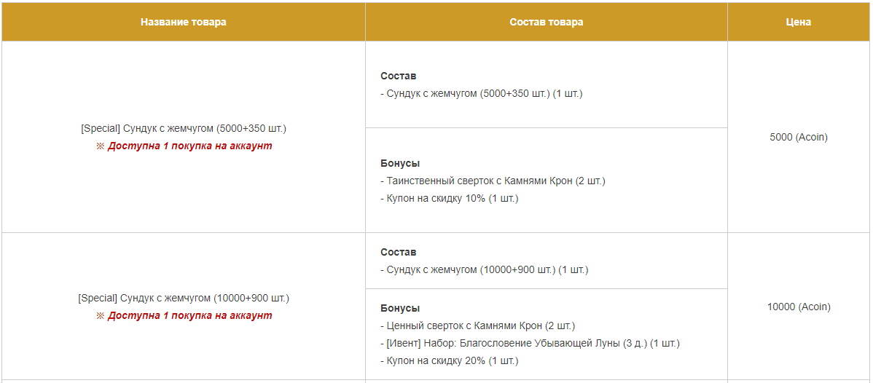The height and width of the screenshot is (383, 873).
Task: Click the 5000 (Acoin) price cell
Action: [x=799, y=138]
